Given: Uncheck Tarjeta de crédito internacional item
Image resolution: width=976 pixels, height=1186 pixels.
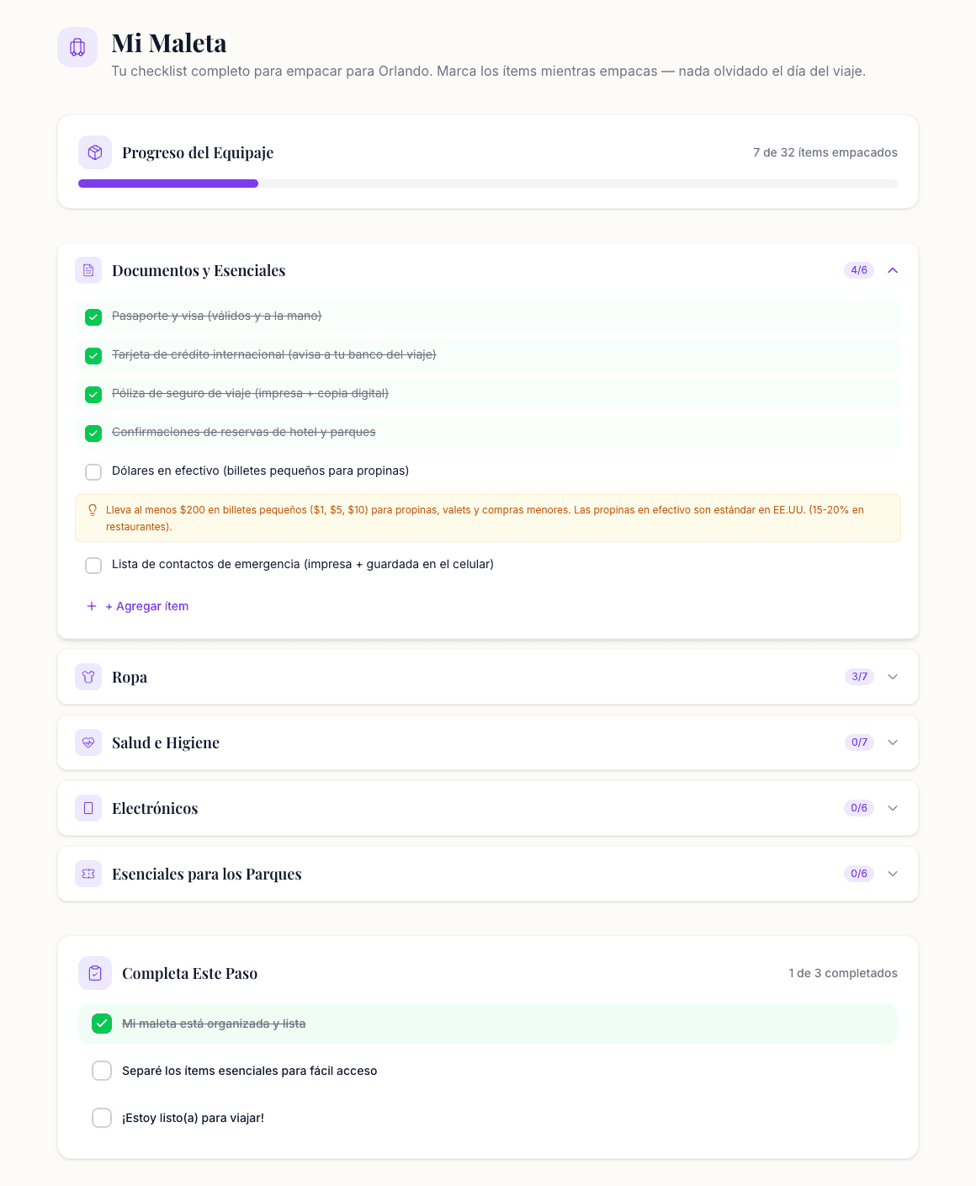Looking at the screenshot, I should click(x=93, y=355).
